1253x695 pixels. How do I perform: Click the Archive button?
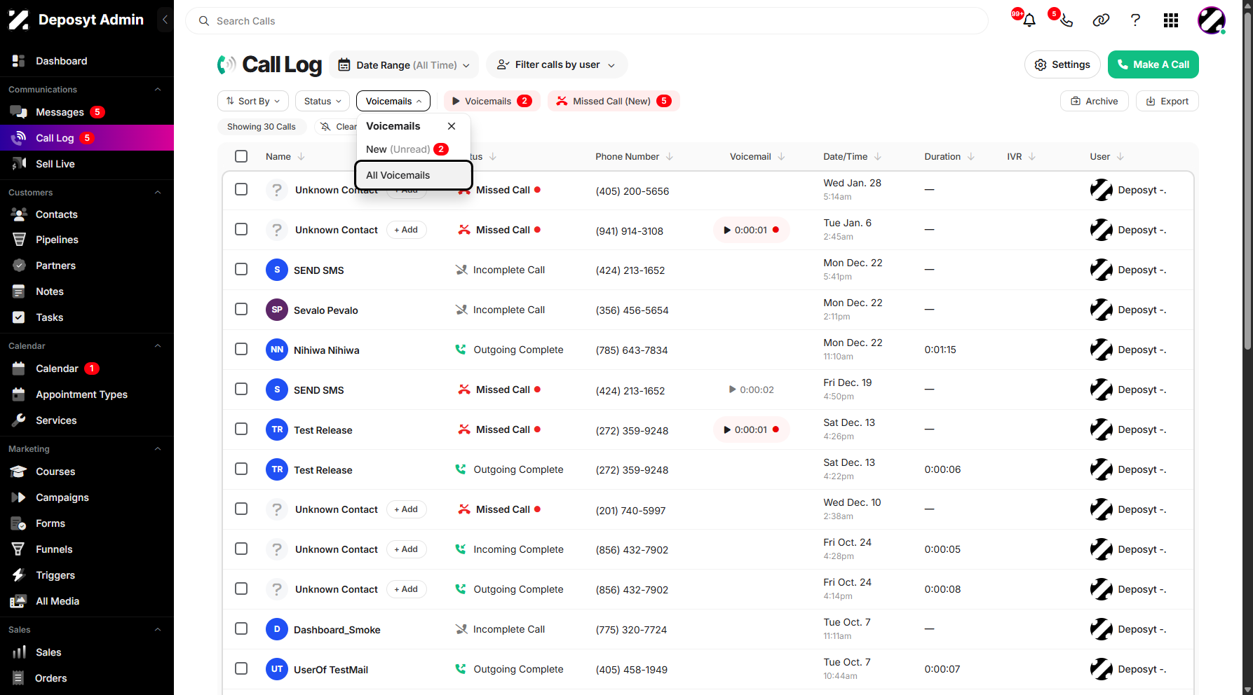click(1095, 101)
